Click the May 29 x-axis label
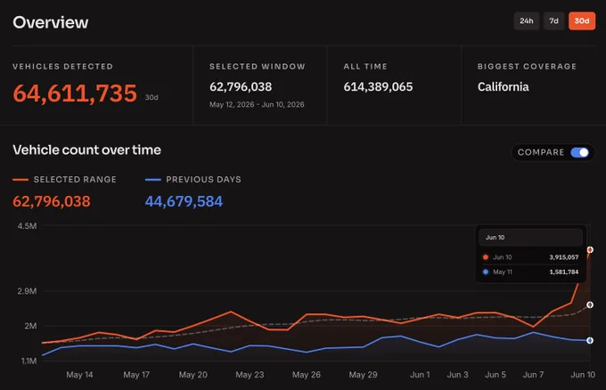Viewport: 606px width, 390px height. click(364, 375)
